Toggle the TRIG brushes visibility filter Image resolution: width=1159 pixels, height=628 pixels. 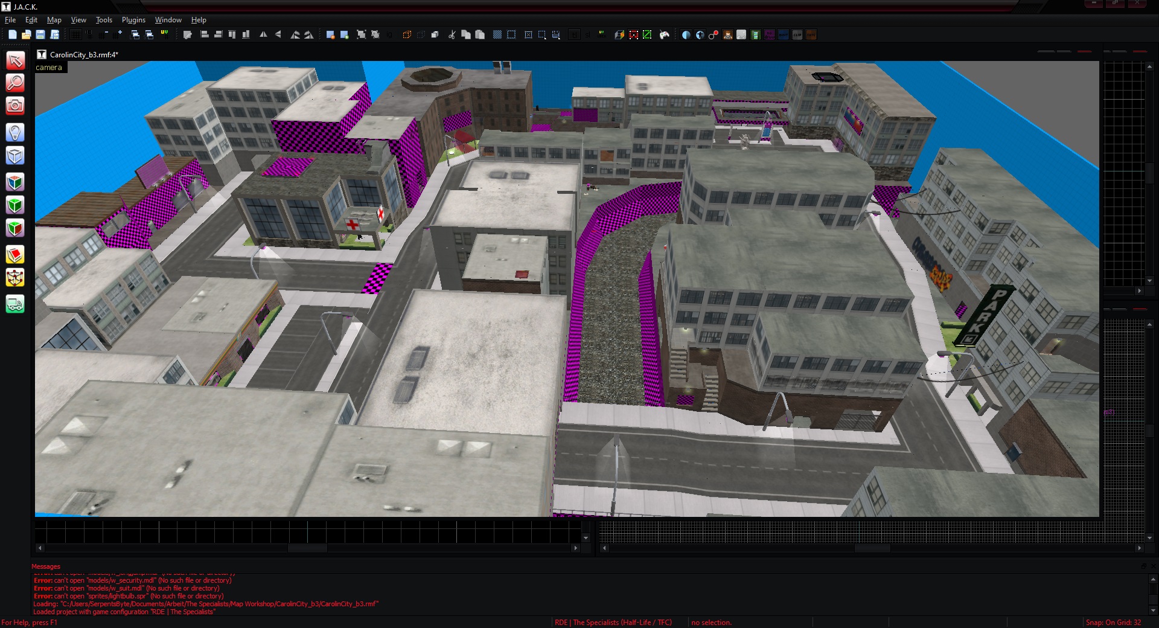tap(811, 35)
